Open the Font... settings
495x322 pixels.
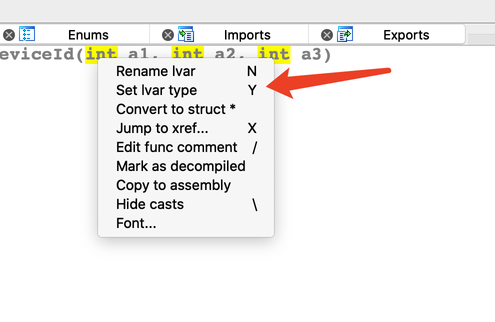click(x=136, y=223)
